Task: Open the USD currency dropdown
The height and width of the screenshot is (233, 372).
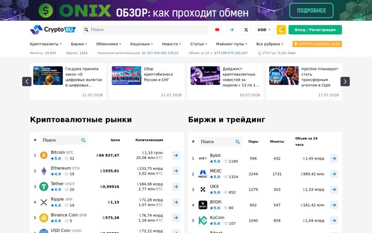Action: point(265,30)
